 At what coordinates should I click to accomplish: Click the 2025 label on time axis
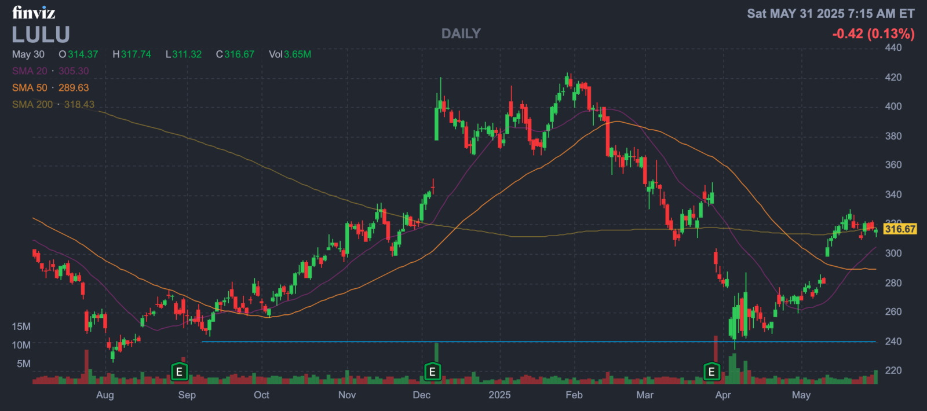pos(499,395)
